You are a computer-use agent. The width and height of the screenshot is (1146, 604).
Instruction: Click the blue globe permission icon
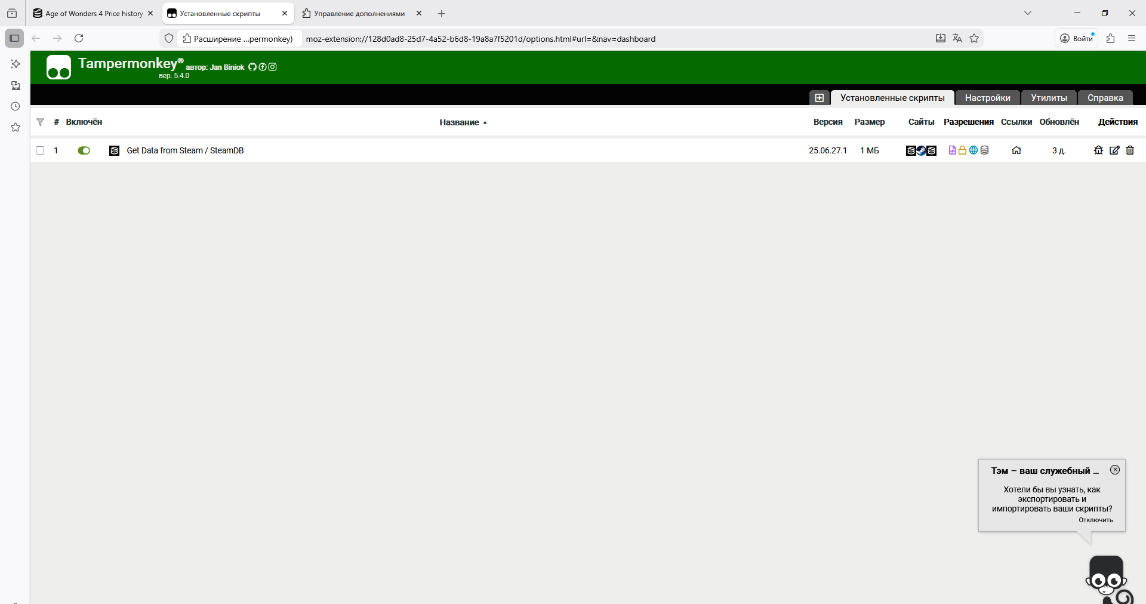point(974,150)
